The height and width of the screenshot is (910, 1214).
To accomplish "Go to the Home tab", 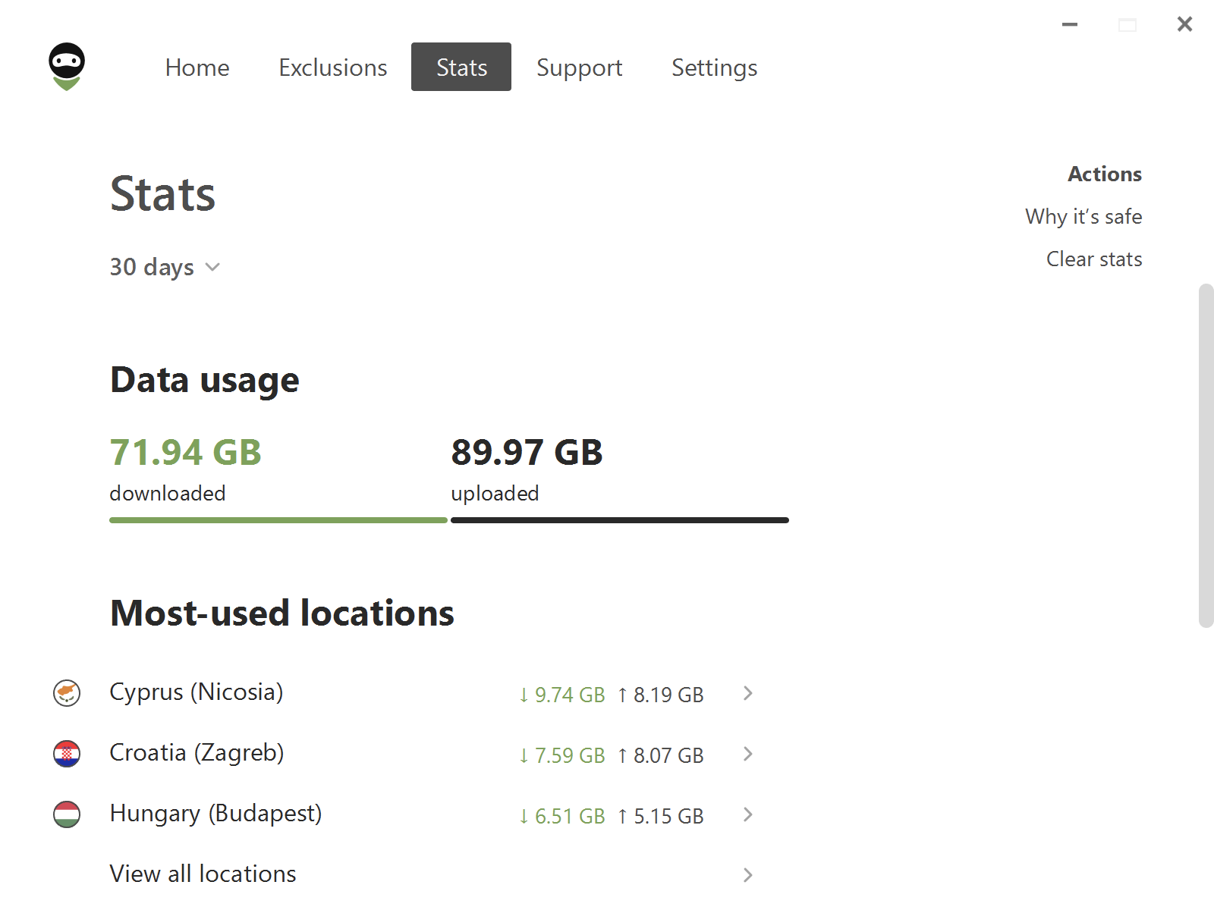I will click(197, 67).
